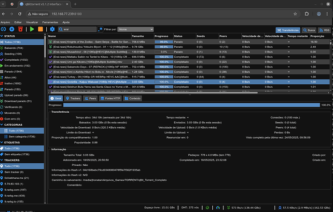Select the Baixando (704) status filter
This screenshot has width=333, height=212.
click(22, 48)
